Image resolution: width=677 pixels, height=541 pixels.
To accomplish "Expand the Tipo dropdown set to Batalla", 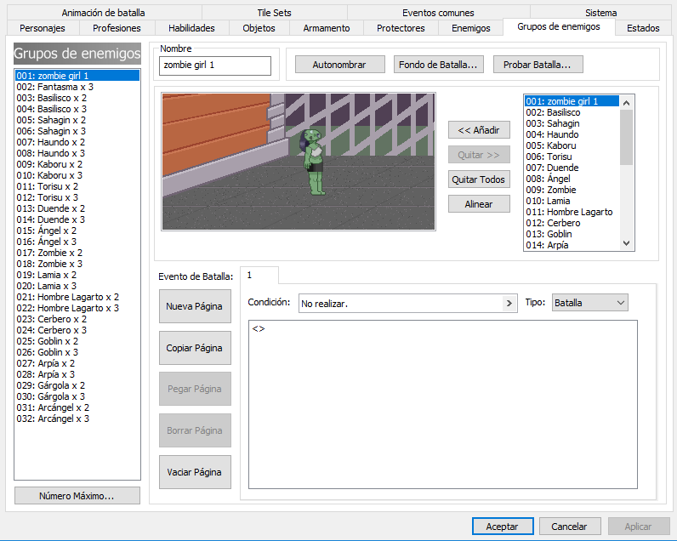I will (589, 303).
